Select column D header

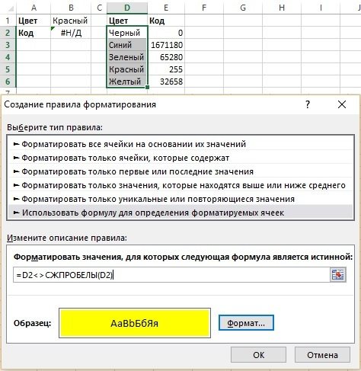pyautogui.click(x=127, y=8)
